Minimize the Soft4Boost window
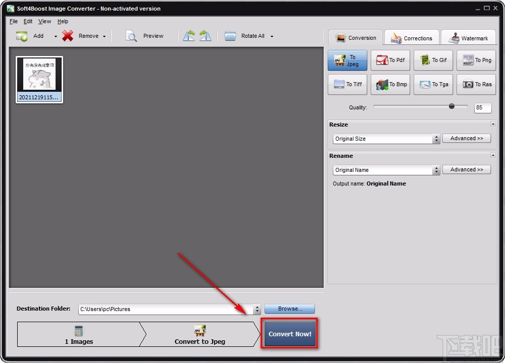Viewport: 505px width, 363px height. click(x=478, y=9)
